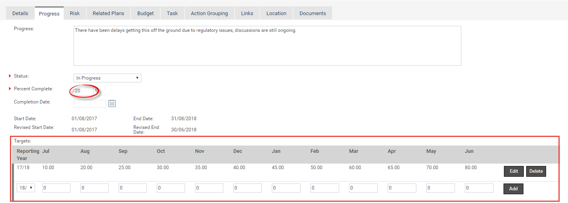
Task: Open the Action Grouping tab
Action: [x=209, y=13]
